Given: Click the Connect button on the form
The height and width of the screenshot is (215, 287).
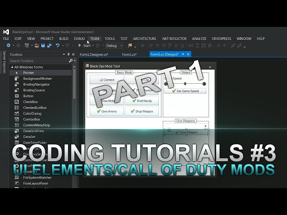Looking at the screenshot, I should (107, 80).
